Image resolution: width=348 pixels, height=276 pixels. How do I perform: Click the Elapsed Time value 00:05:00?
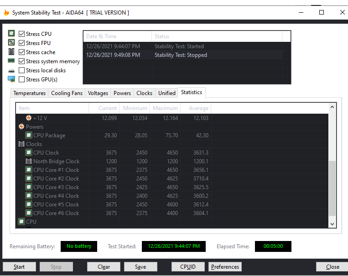point(273,246)
